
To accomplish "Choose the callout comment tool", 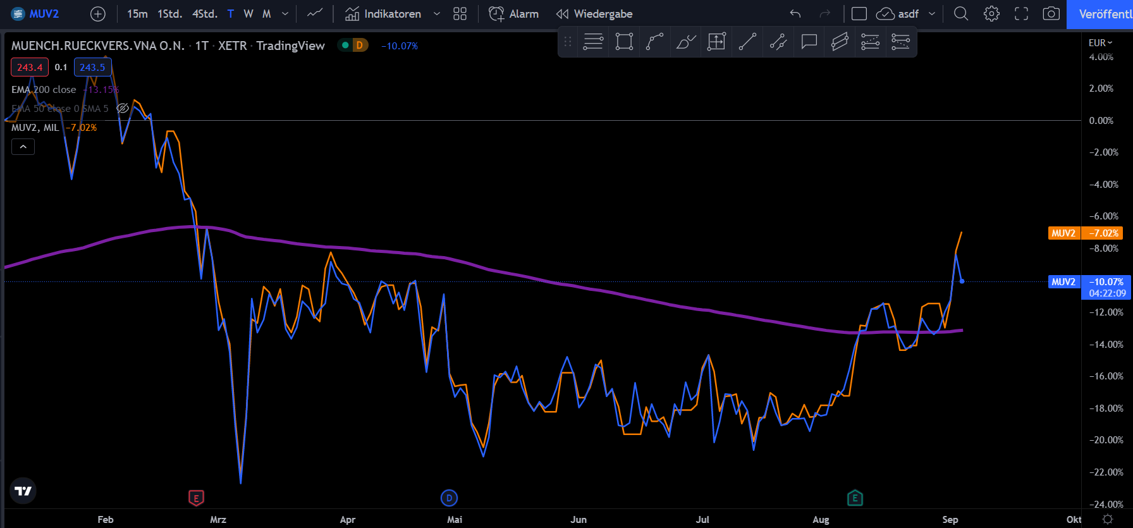I will [x=809, y=42].
